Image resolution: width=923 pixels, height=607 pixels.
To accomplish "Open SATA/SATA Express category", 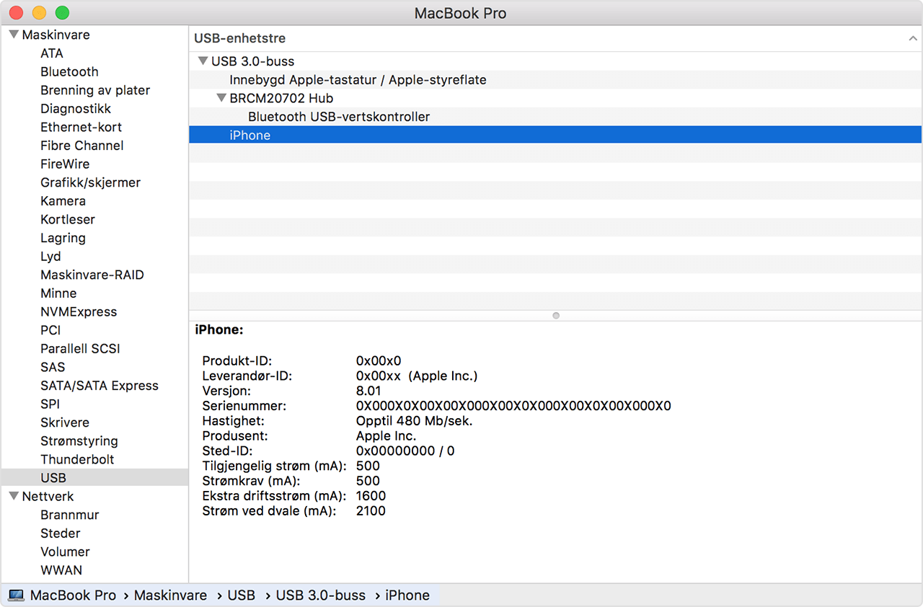I will [100, 386].
